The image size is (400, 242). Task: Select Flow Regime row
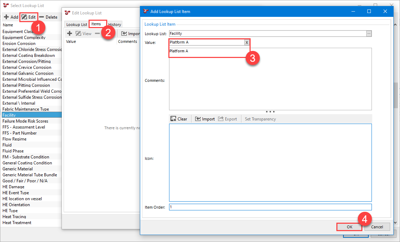coord(32,139)
